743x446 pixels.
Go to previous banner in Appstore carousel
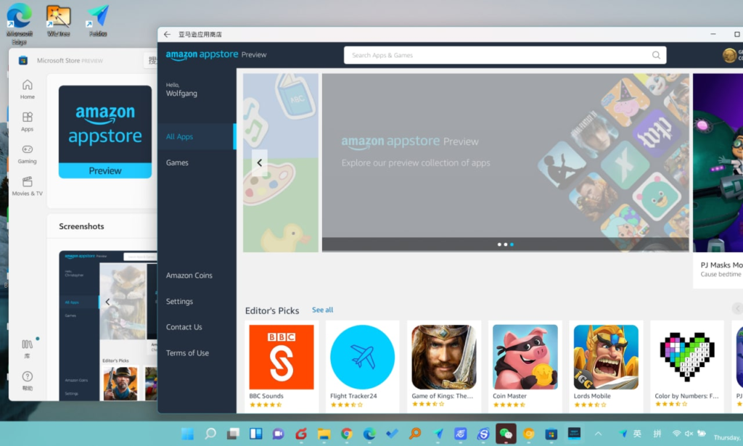260,163
